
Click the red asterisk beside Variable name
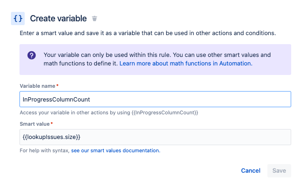(57, 85)
